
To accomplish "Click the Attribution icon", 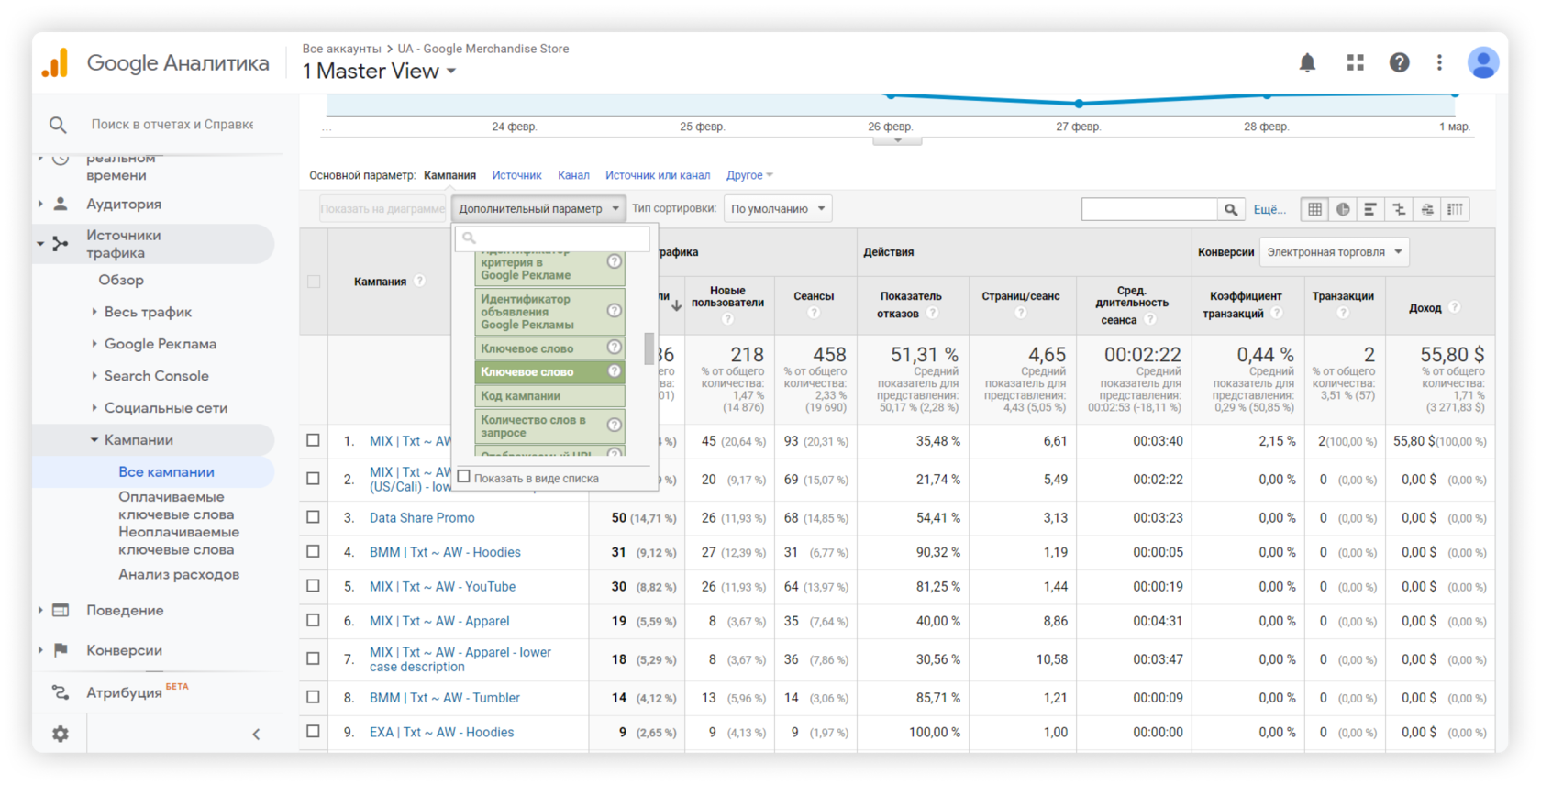I will [x=61, y=692].
